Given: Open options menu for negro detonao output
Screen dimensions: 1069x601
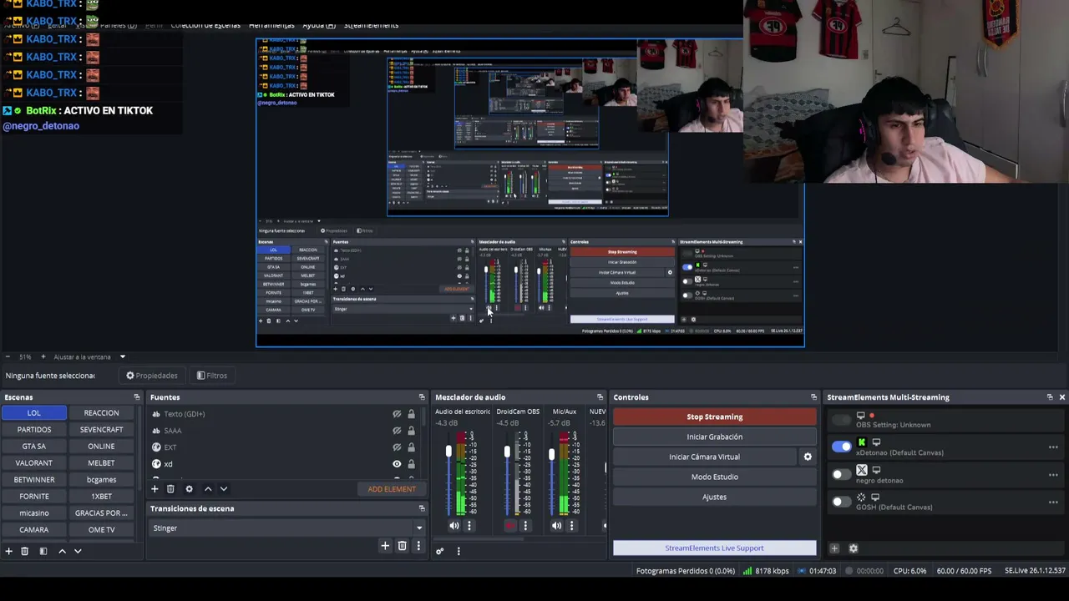Looking at the screenshot, I should click(x=1053, y=475).
